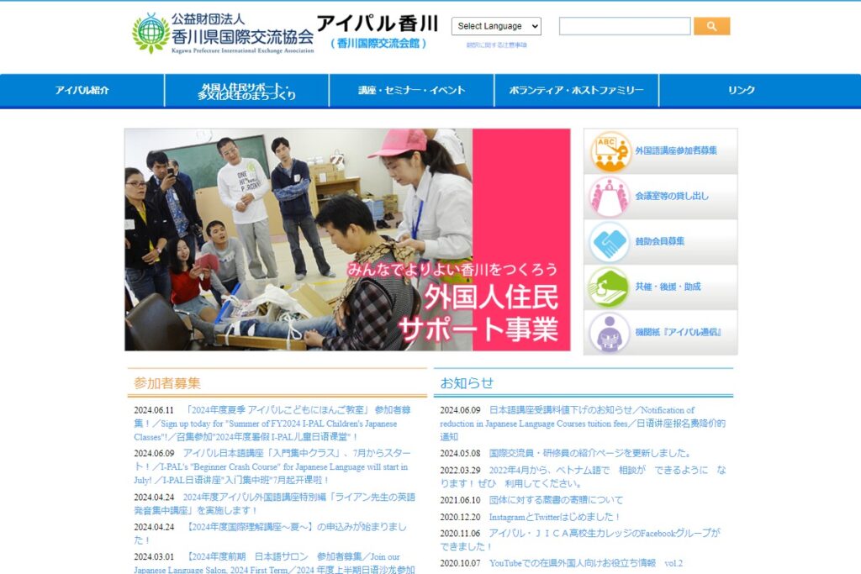Image resolution: width=861 pixels, height=574 pixels.
Task: Open the アイパル紹介 menu item
Action: coord(82,91)
